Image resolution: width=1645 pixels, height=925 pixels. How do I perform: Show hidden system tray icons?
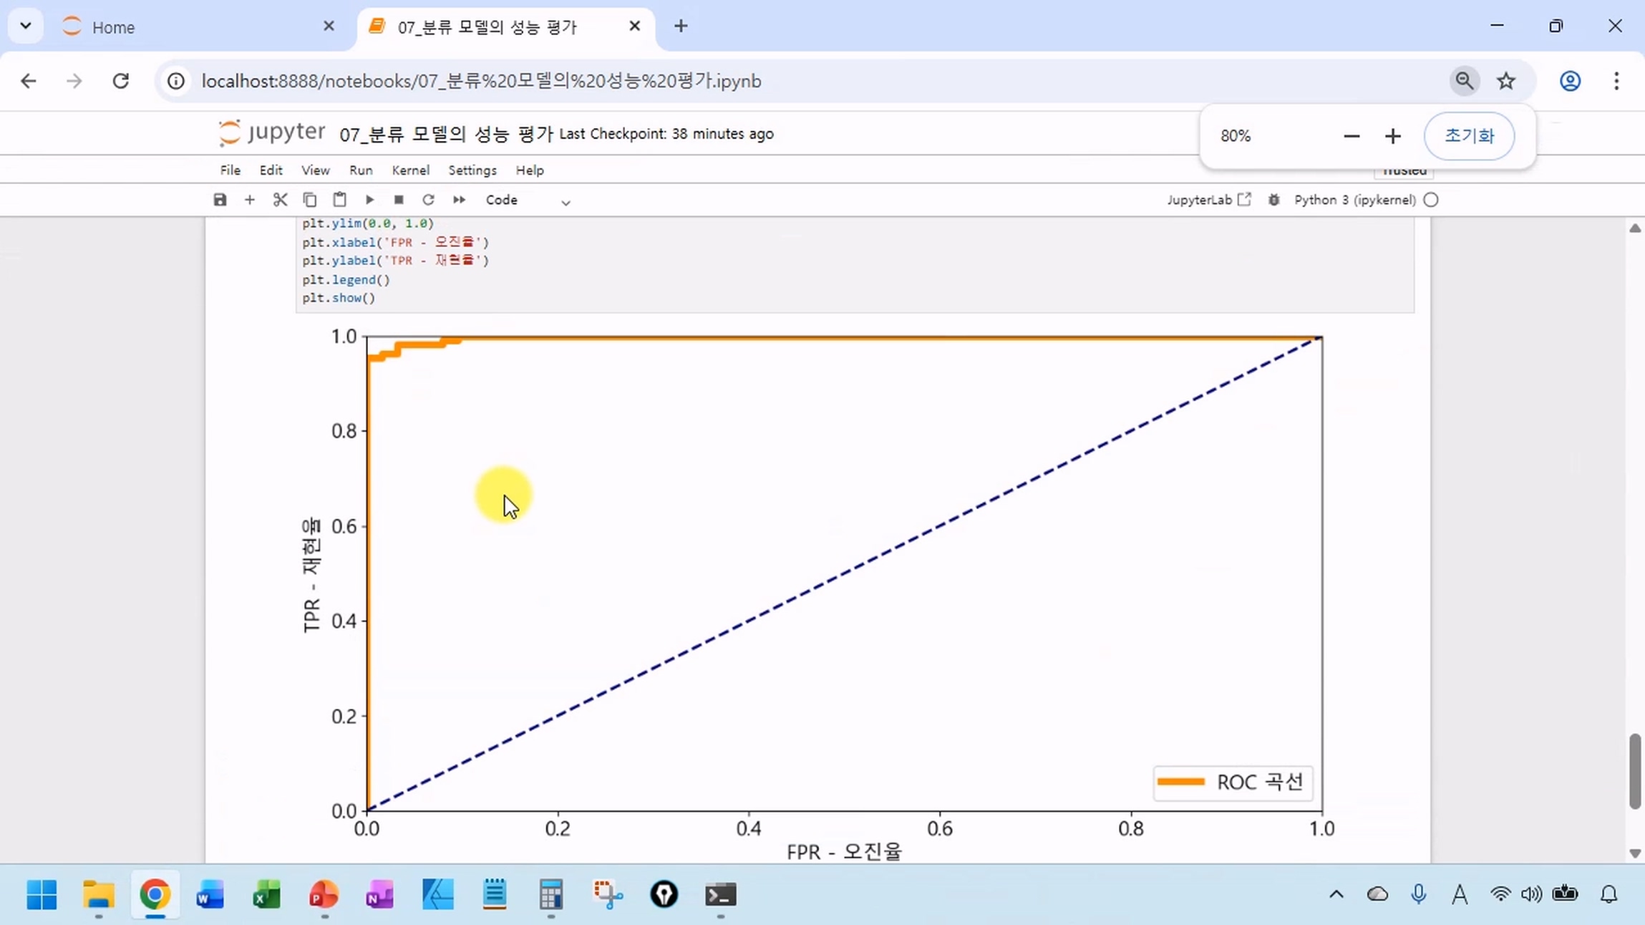click(x=1336, y=894)
